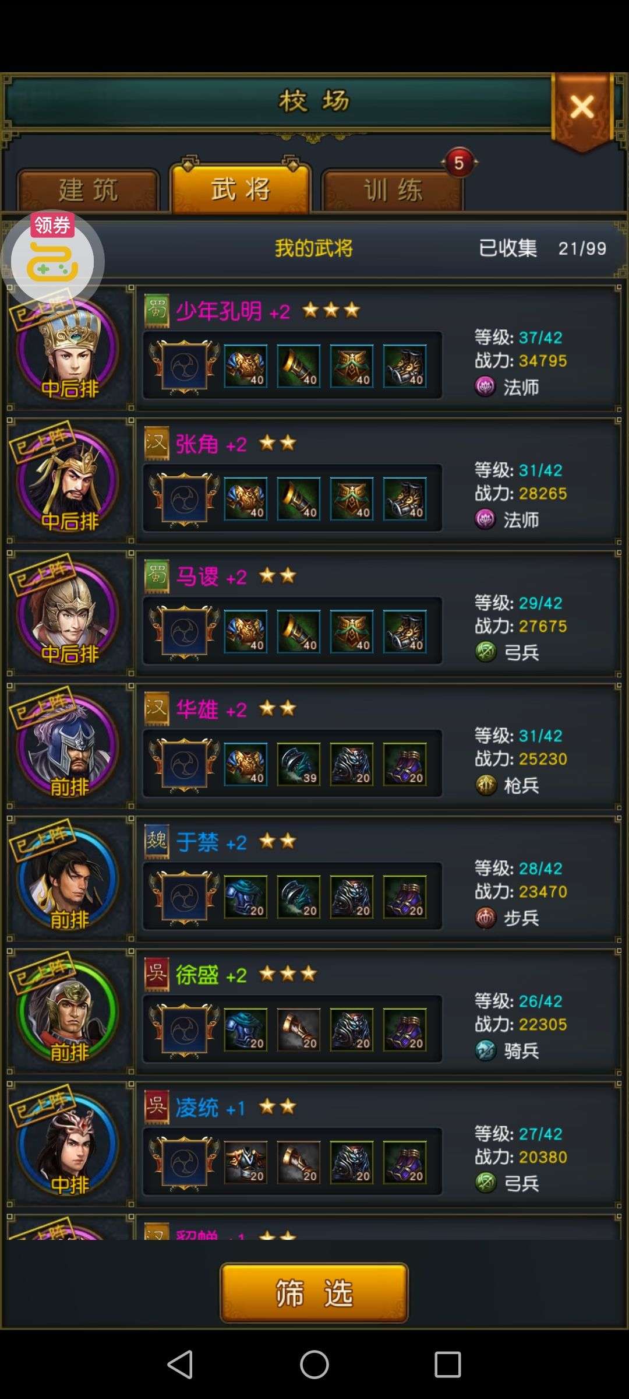
Task: Tap Android home navigation button
Action: tap(314, 1365)
